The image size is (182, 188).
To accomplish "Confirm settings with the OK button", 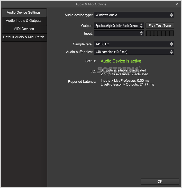I will pos(160,182).
